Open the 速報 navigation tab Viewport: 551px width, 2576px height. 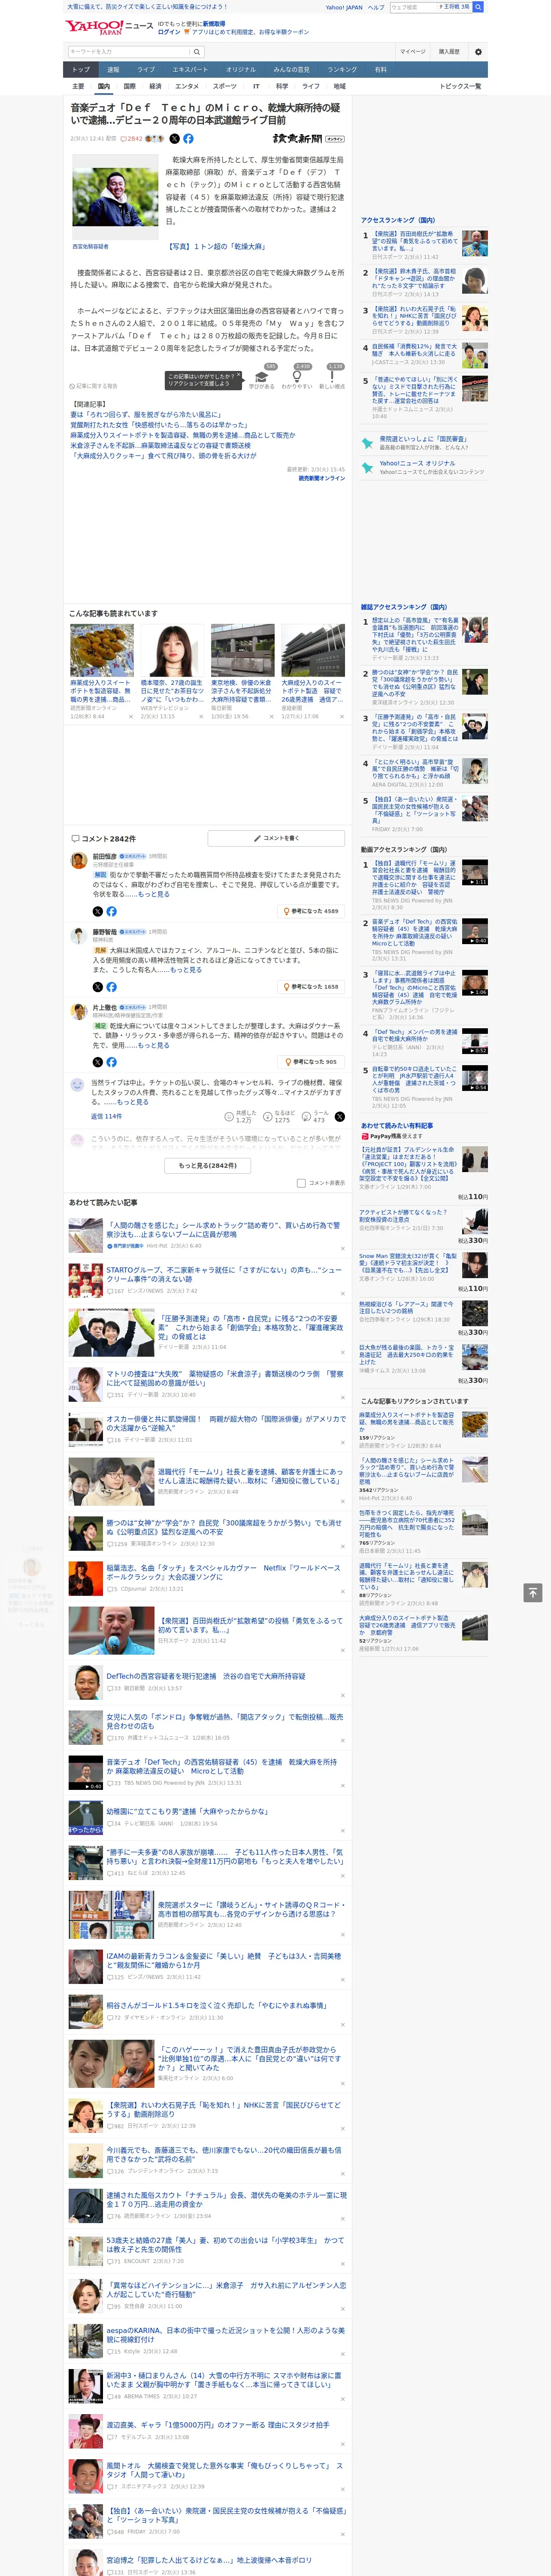pyautogui.click(x=113, y=69)
